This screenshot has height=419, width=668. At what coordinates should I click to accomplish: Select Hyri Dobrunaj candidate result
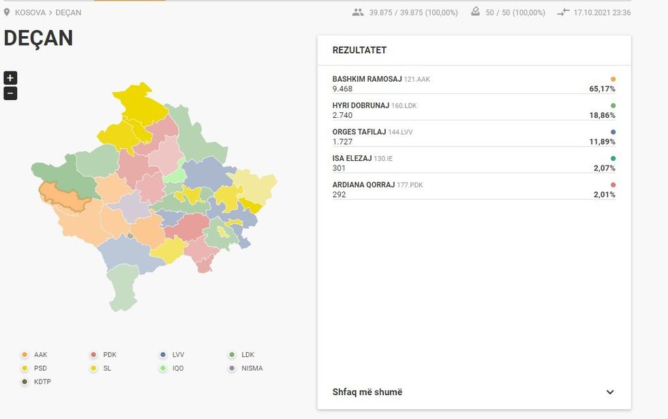(x=473, y=110)
